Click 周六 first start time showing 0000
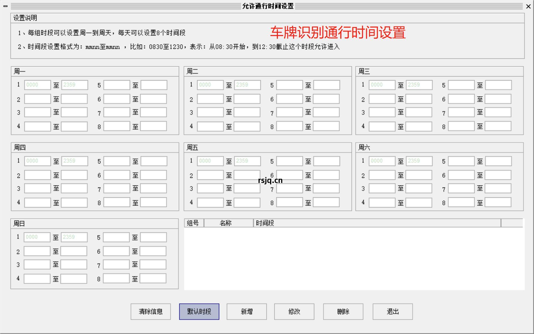The height and width of the screenshot is (334, 534). pos(382,161)
